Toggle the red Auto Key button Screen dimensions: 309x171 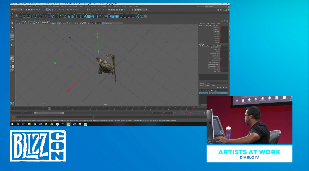click(x=190, y=113)
